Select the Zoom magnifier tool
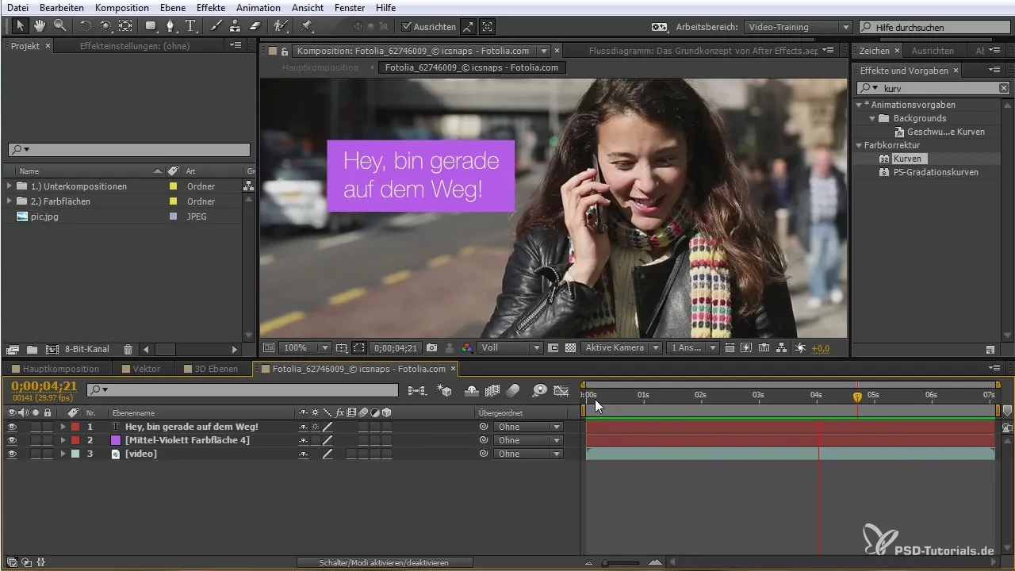 59,26
